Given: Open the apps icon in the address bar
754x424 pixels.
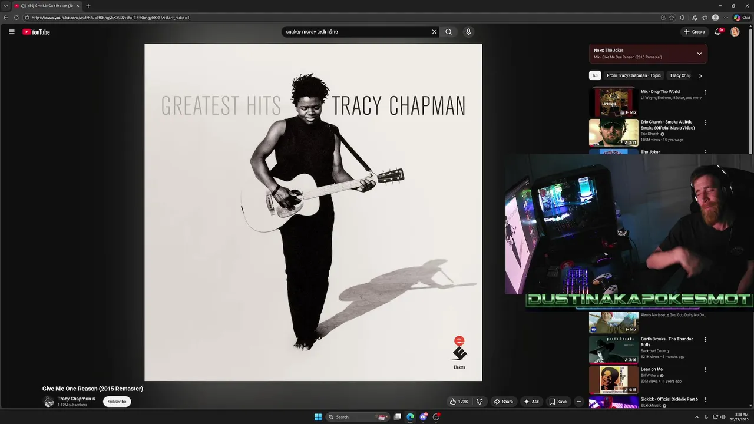Looking at the screenshot, I should click(663, 18).
